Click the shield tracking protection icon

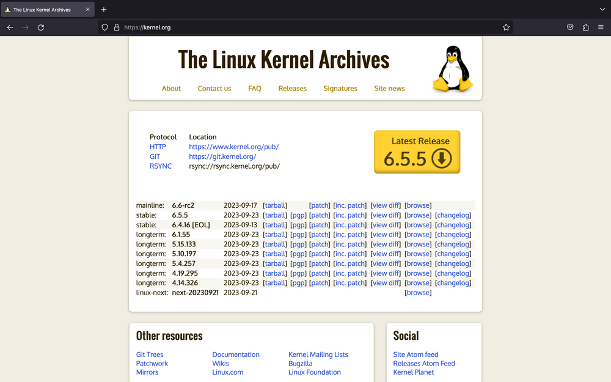pos(104,27)
